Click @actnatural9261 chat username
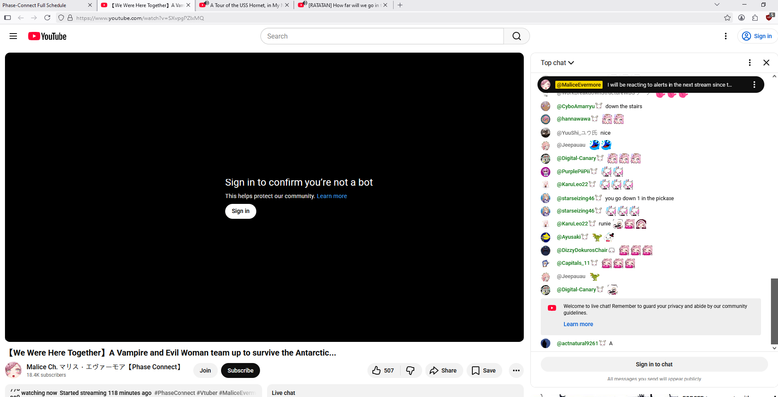This screenshot has width=778, height=397. click(x=577, y=344)
